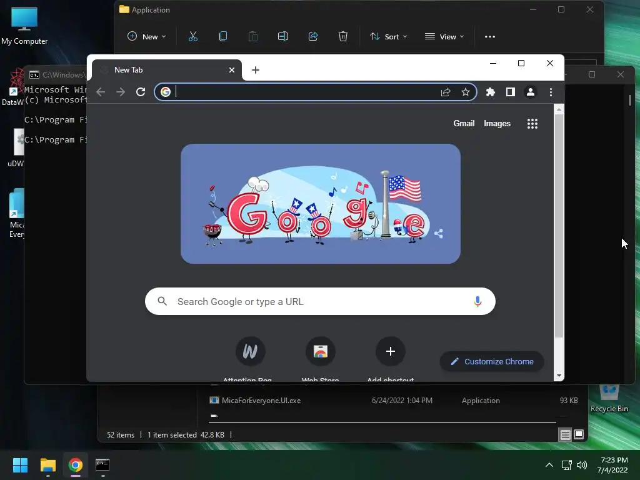Click the Cut scissors icon in File Explorer
The width and height of the screenshot is (640, 480).
click(x=193, y=36)
